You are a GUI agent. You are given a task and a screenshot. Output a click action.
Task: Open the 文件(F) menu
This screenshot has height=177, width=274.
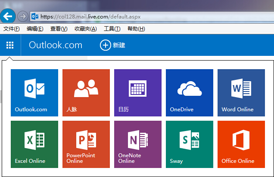(x=12, y=29)
